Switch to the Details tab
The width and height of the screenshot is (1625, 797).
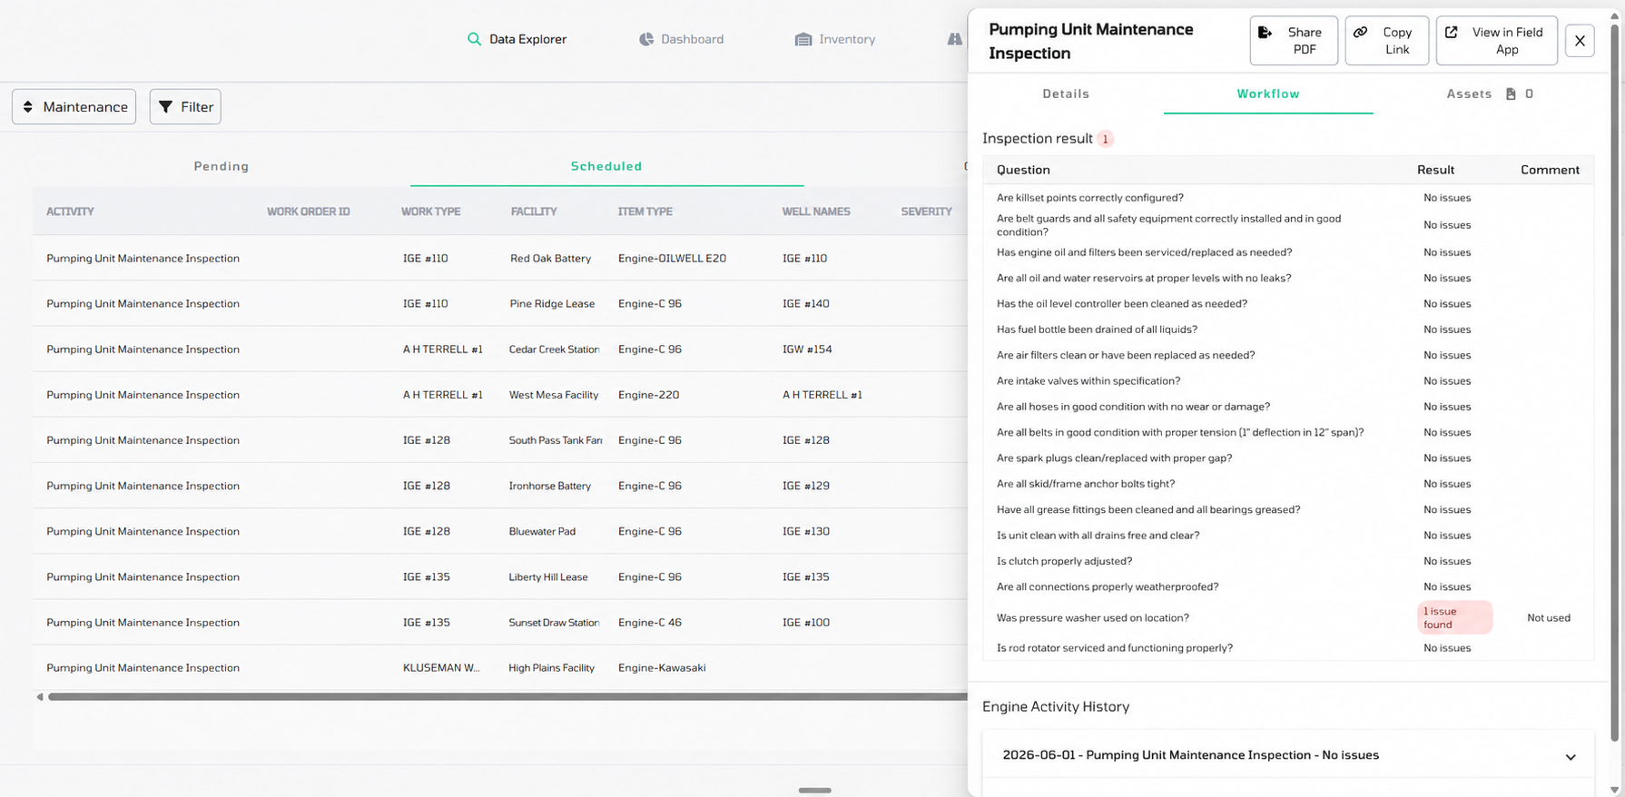pos(1066,93)
